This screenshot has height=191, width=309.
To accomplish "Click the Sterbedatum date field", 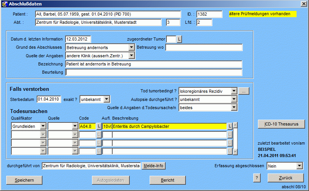I will click(49, 99).
